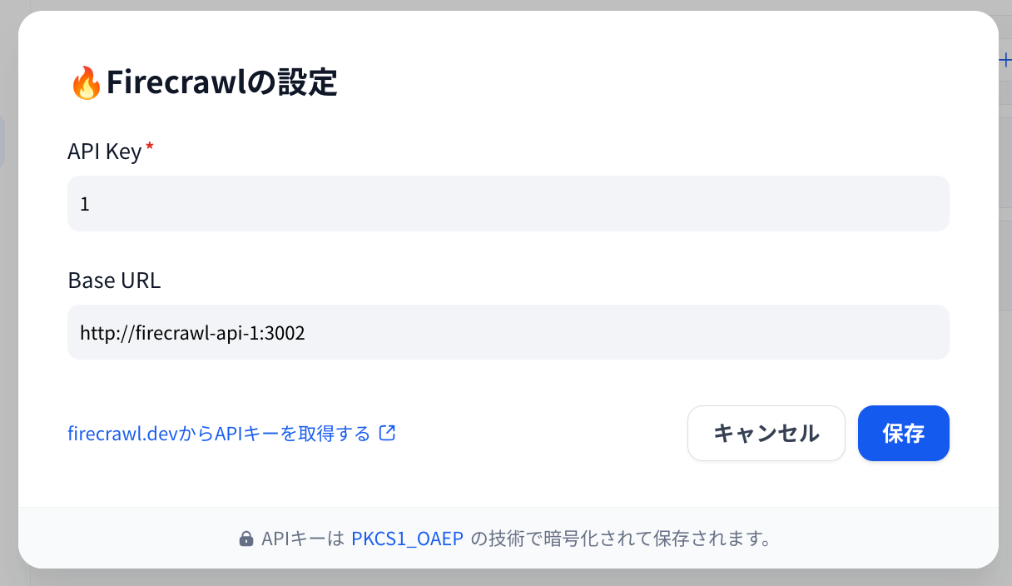Screen dimensions: 1012x586
Task: Select the Base URL label text
Action: 114,281
